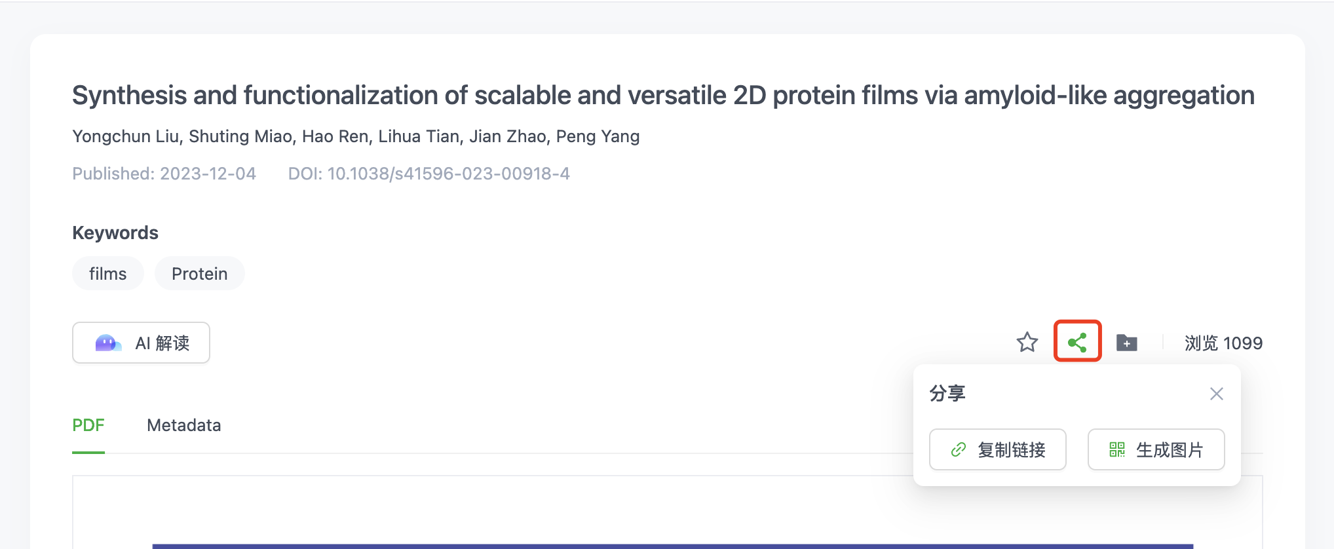Click author name Yongchun Liu
The height and width of the screenshot is (549, 1334).
[125, 136]
